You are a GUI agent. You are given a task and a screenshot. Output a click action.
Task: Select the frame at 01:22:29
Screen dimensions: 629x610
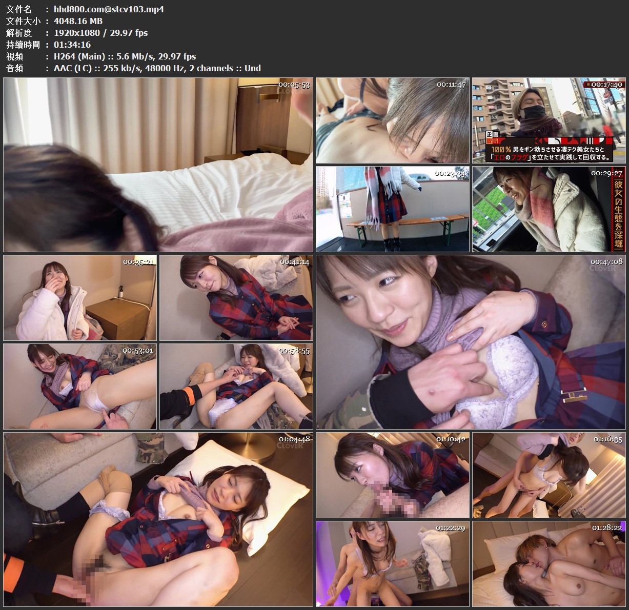392,563
